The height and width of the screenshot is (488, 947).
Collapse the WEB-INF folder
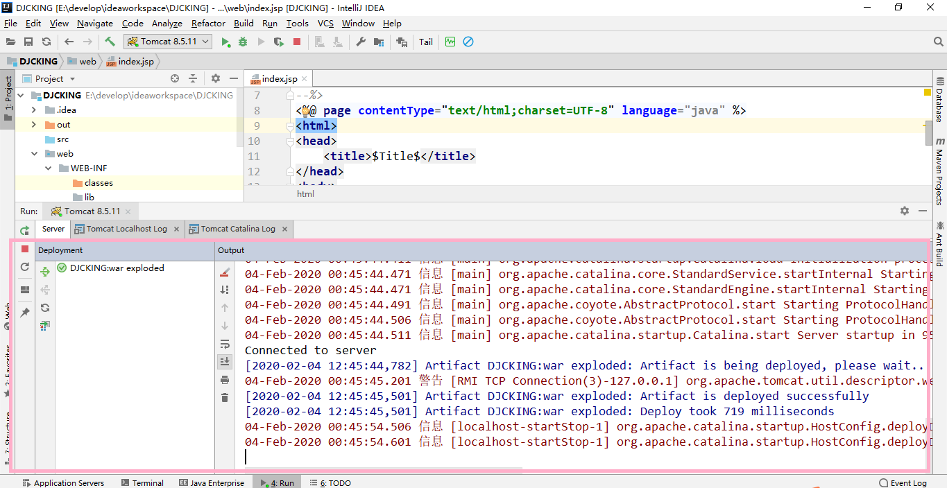tap(48, 168)
